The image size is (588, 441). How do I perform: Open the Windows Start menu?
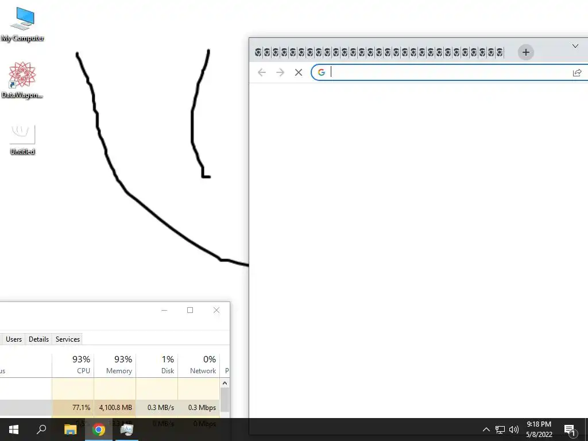tap(14, 430)
